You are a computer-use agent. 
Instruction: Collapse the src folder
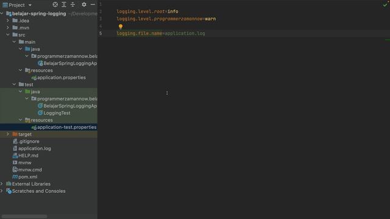[8, 35]
